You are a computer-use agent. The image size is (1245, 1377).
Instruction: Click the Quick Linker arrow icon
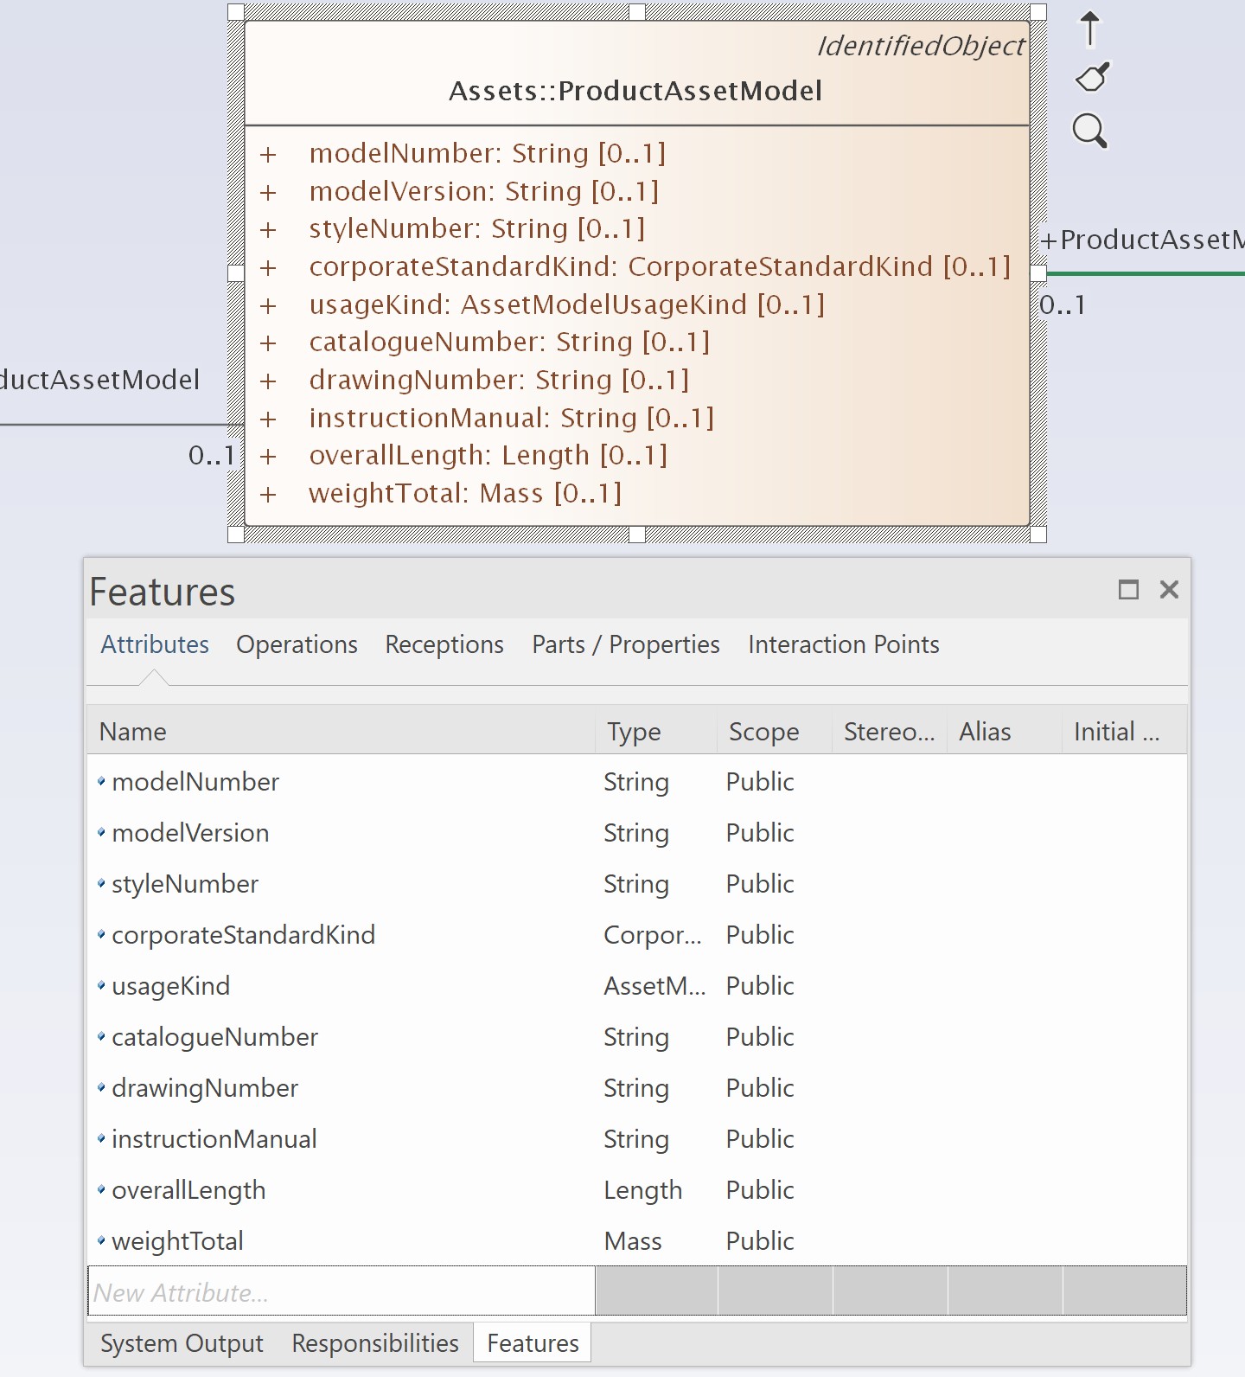(1090, 29)
